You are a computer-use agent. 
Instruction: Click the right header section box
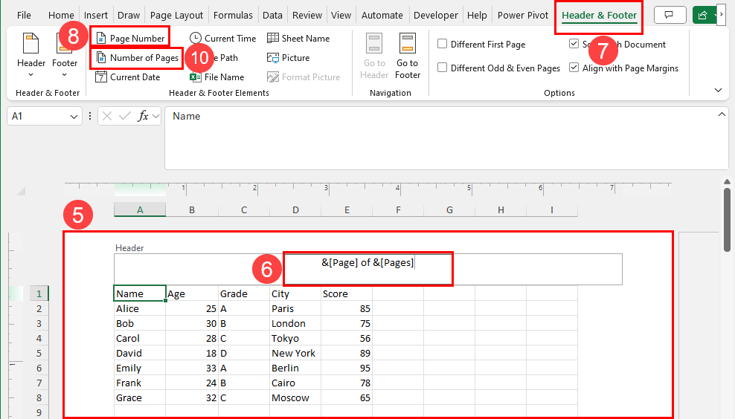coord(537,269)
